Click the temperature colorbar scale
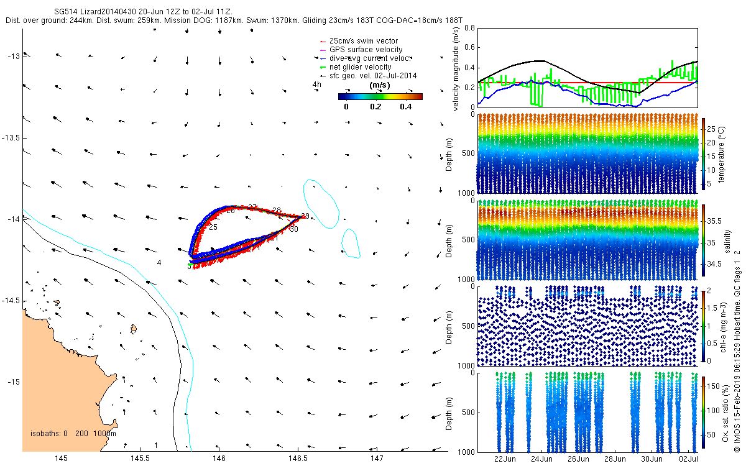 [703, 152]
